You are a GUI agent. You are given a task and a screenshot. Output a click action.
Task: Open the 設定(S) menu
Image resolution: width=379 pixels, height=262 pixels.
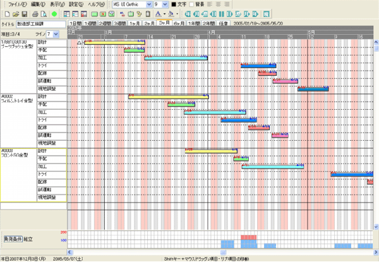coord(76,4)
